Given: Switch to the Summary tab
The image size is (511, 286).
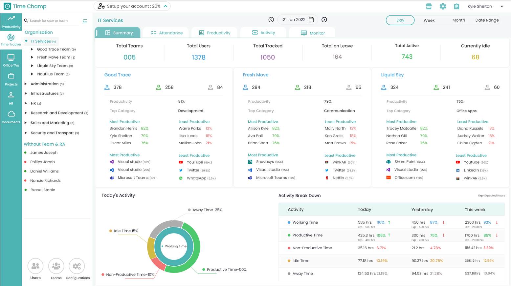Looking at the screenshot, I should (x=118, y=33).
